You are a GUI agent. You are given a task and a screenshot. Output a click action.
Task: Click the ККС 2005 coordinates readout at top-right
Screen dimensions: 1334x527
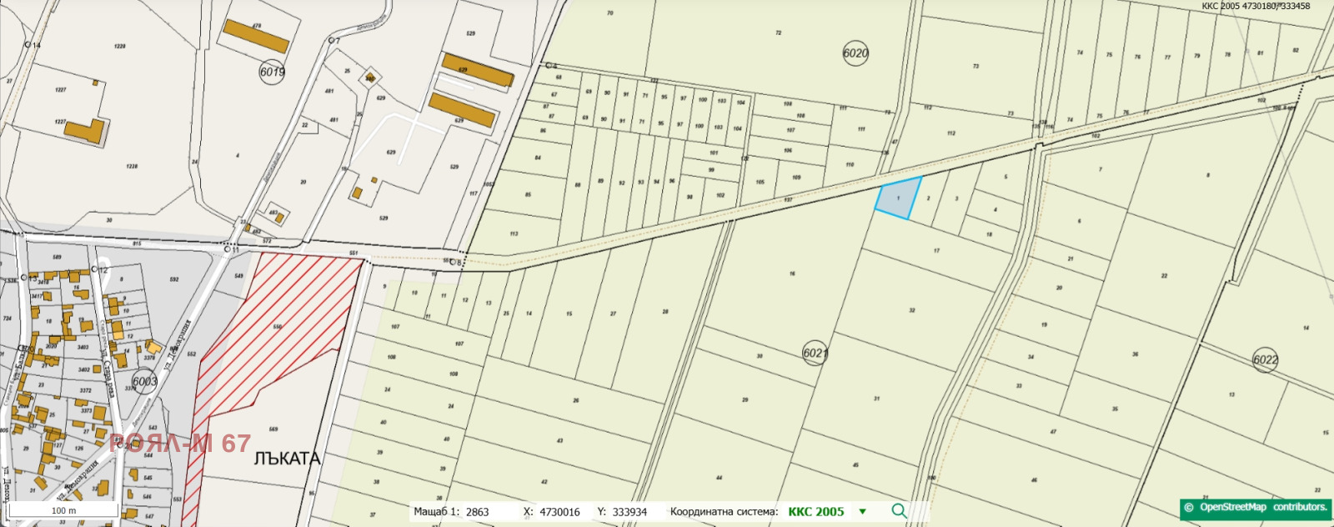[1256, 6]
